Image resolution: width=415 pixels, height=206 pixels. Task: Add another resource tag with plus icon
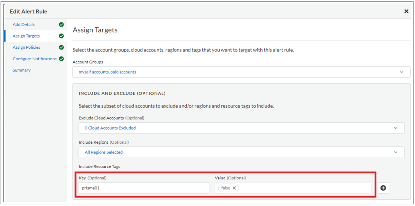(x=383, y=188)
